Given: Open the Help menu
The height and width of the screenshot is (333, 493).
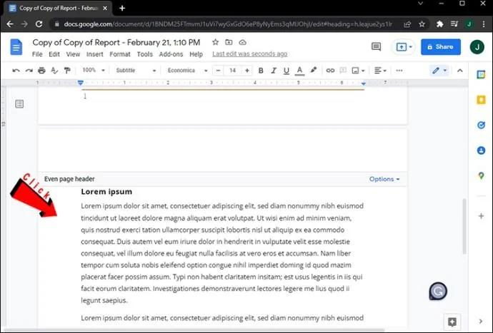Looking at the screenshot, I should [196, 54].
